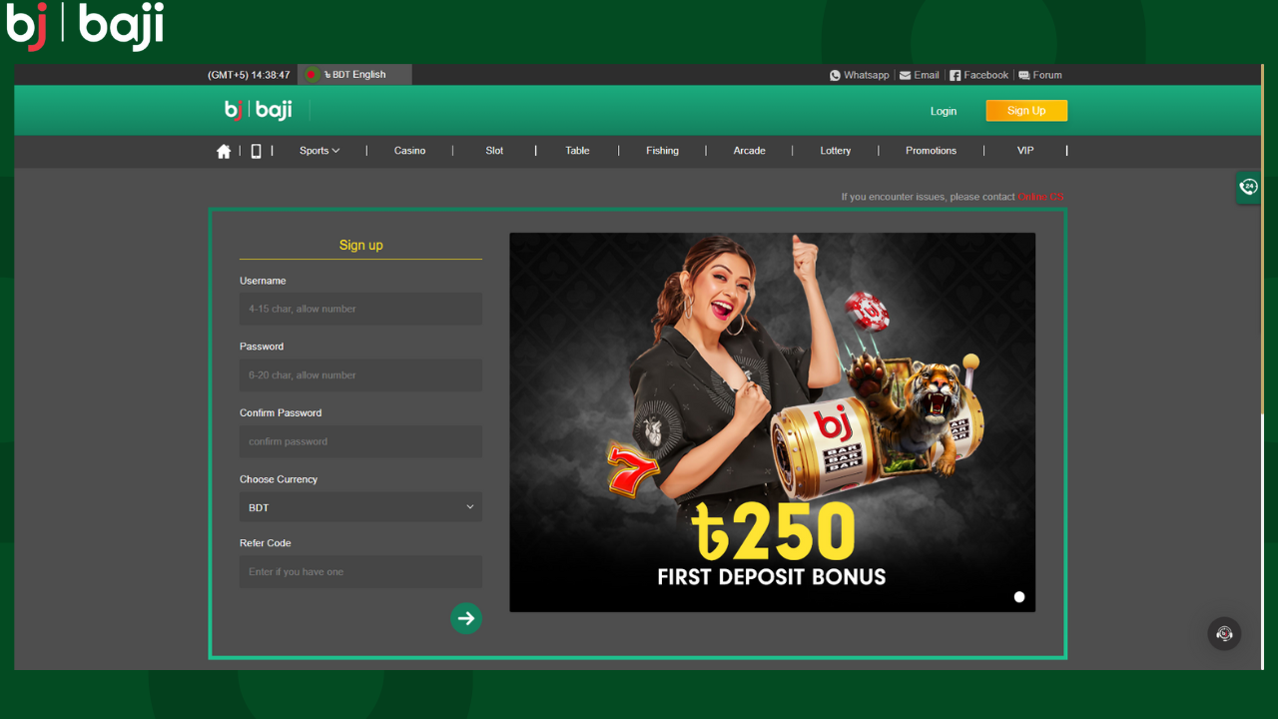1278x719 pixels.
Task: Open the VIP menu
Action: 1025,151
